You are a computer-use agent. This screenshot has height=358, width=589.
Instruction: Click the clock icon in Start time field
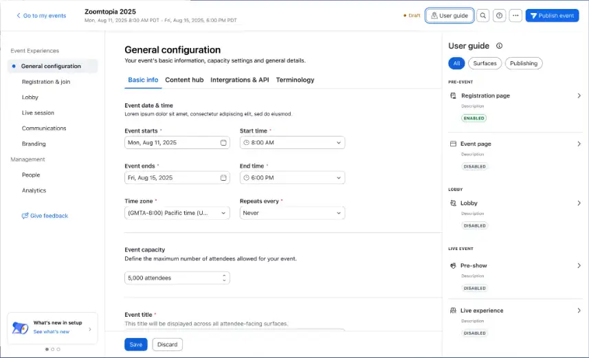247,143
